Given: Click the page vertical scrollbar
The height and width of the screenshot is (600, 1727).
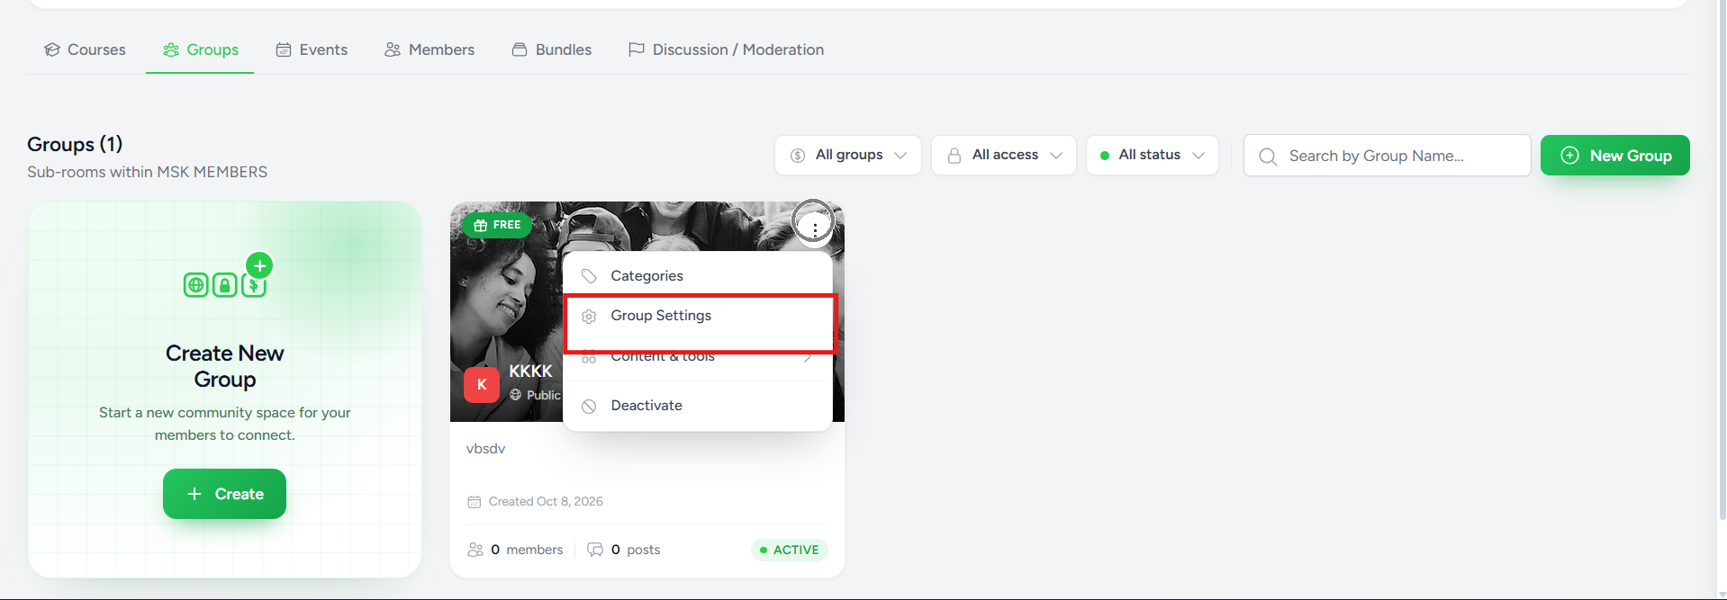Looking at the screenshot, I should pos(1722,261).
